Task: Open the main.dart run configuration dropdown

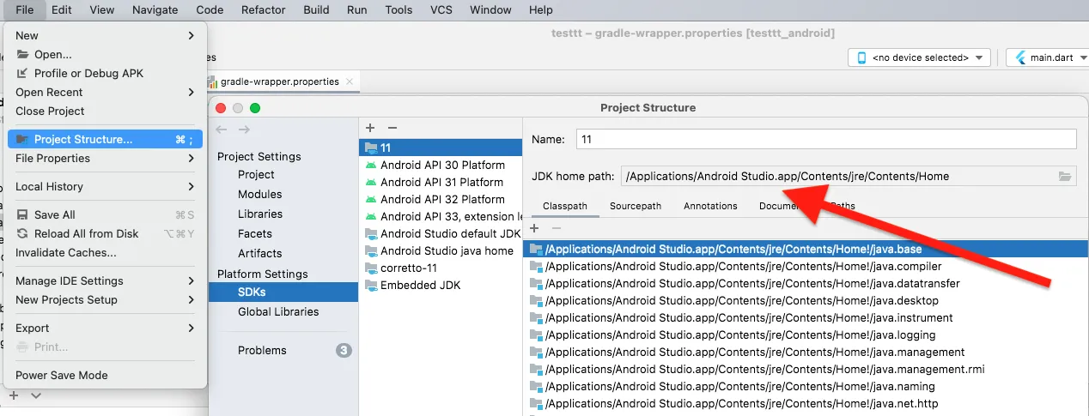Action: pos(1045,57)
